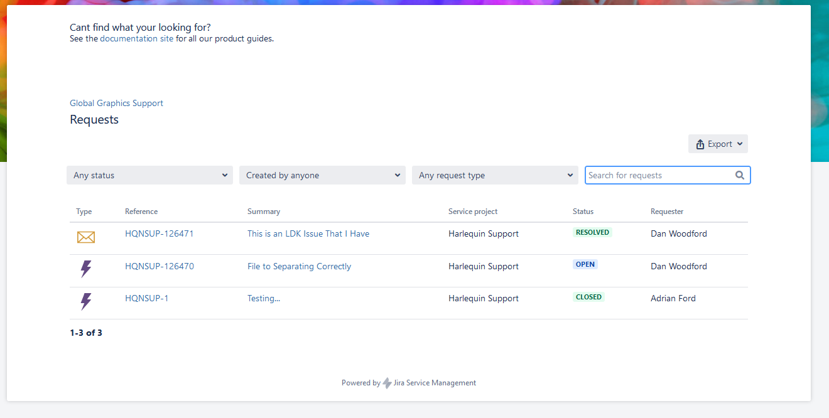Open File to Separating Correctly request

click(x=299, y=267)
